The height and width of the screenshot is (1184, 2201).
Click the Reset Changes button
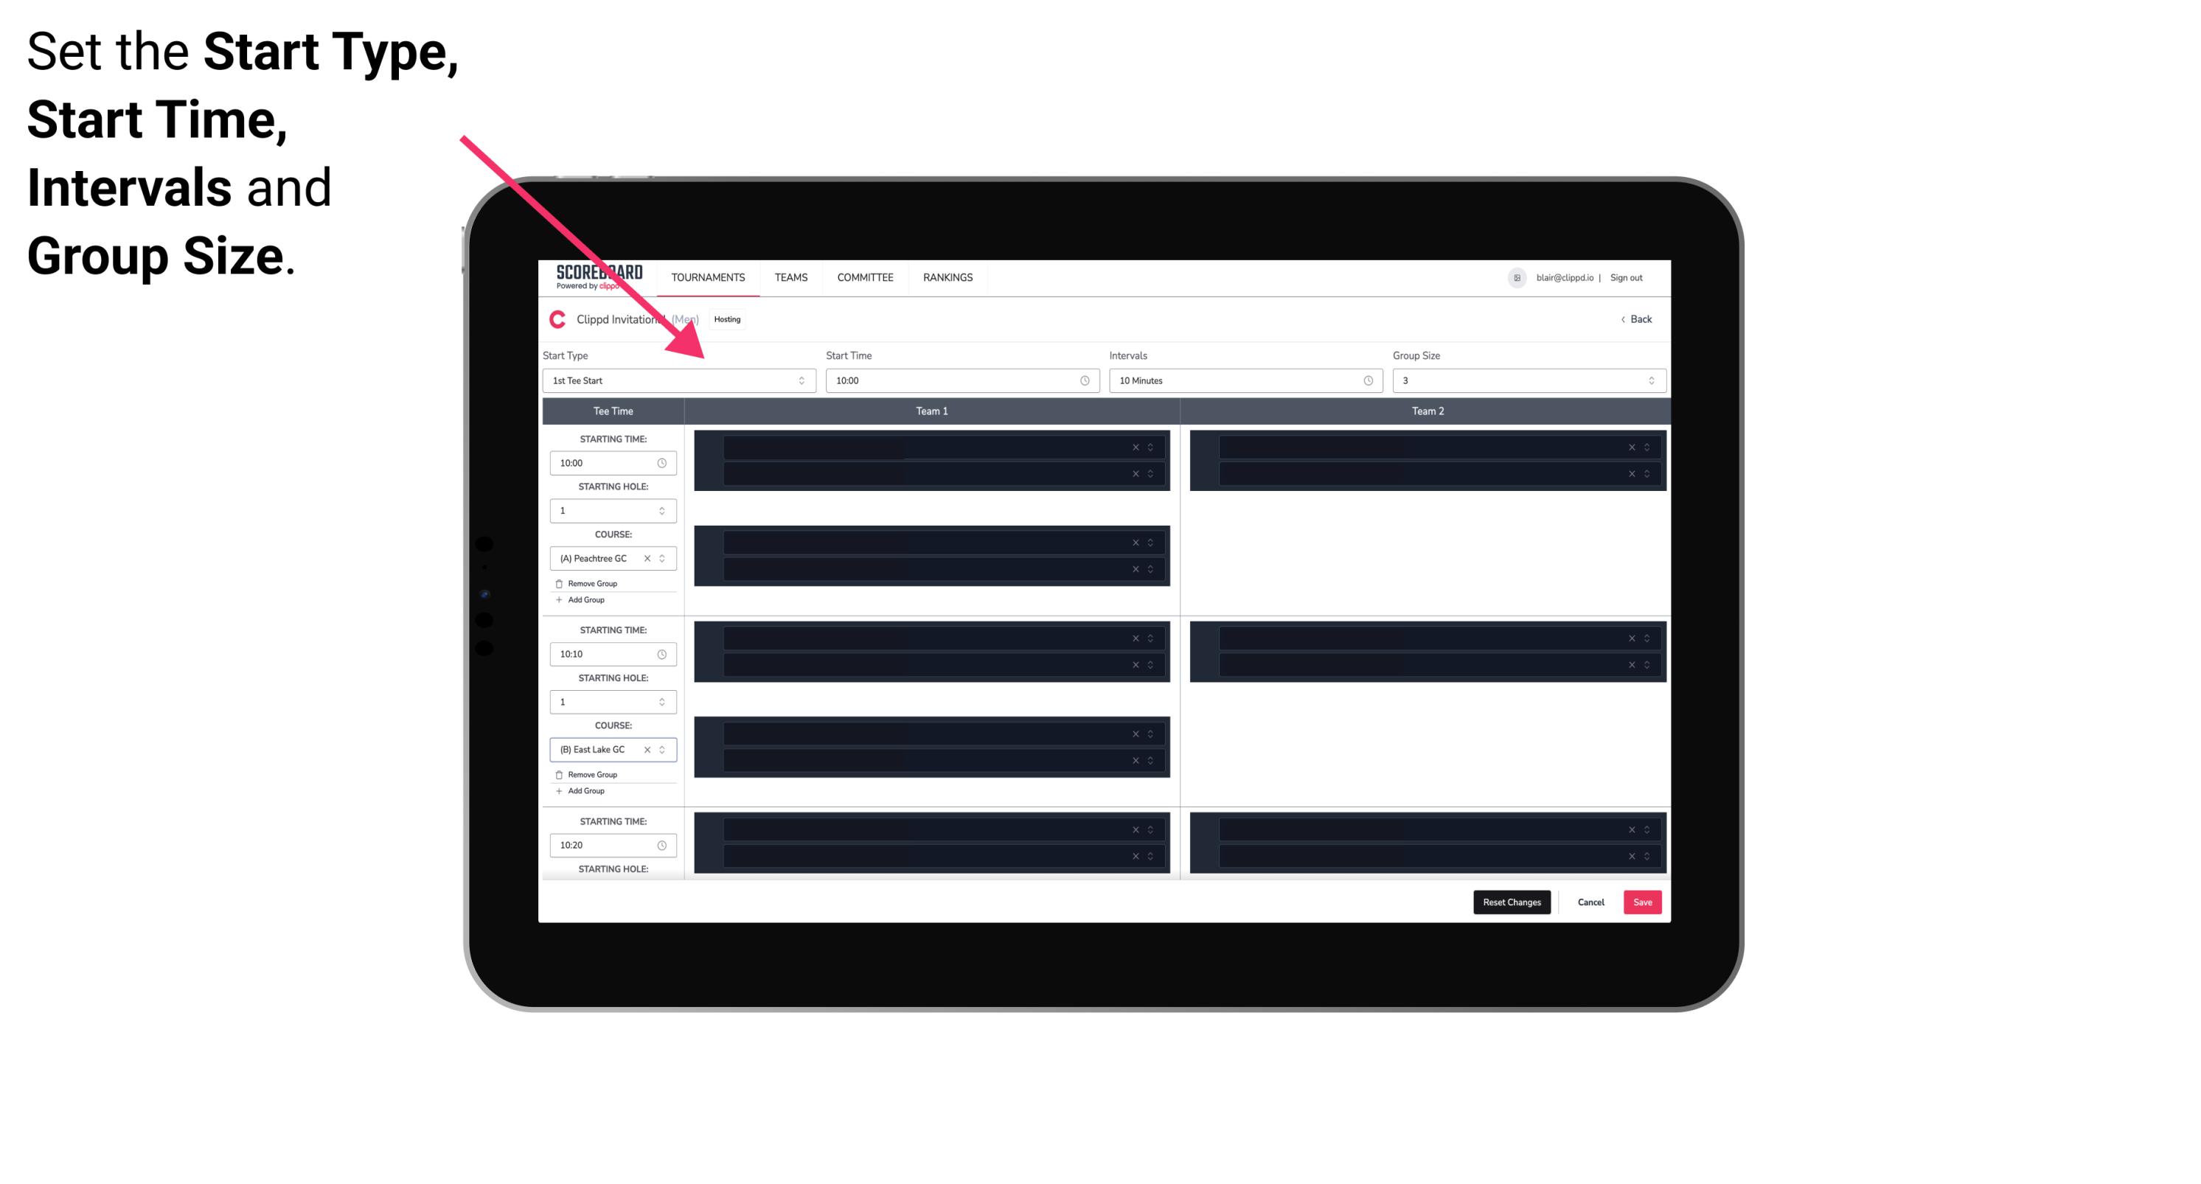(1512, 901)
